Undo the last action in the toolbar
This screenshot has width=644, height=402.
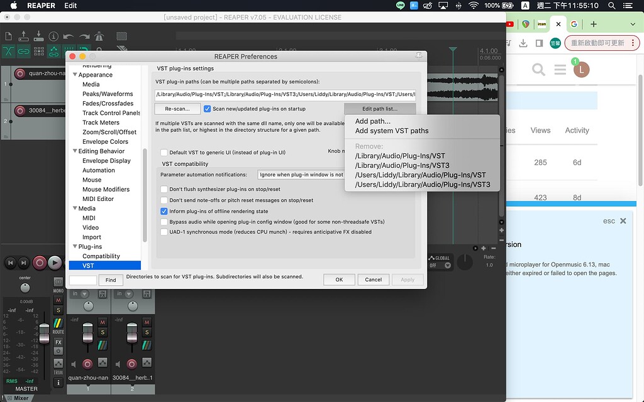(x=68, y=36)
